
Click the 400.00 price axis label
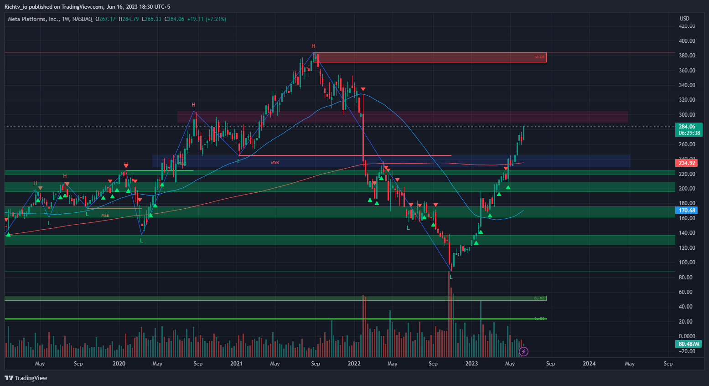687,41
